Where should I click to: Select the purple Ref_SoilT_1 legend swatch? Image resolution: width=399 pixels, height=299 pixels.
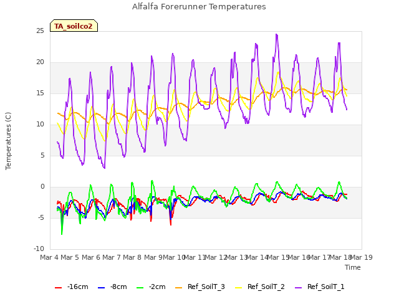point(299,288)
